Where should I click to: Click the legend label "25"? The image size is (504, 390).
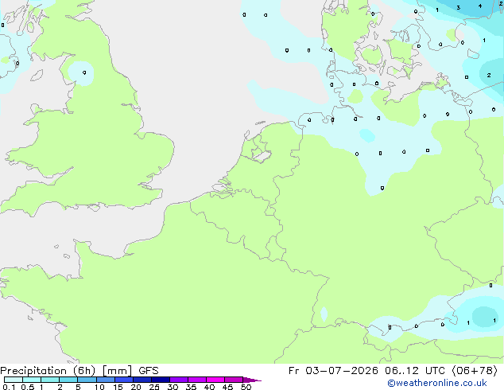tap(154, 387)
